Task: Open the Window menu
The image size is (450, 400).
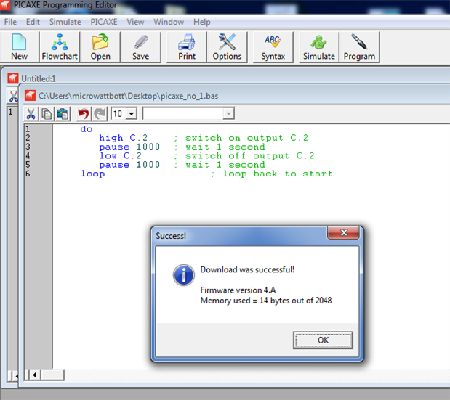Action: point(169,22)
